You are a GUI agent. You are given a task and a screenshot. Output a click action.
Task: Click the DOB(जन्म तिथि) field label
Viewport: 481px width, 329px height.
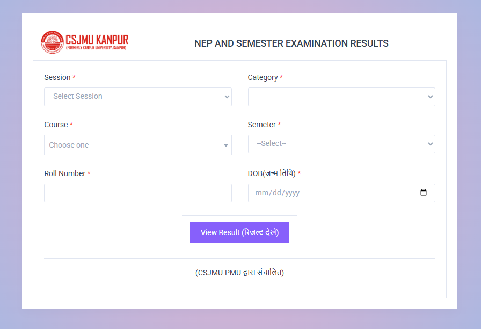coord(269,173)
